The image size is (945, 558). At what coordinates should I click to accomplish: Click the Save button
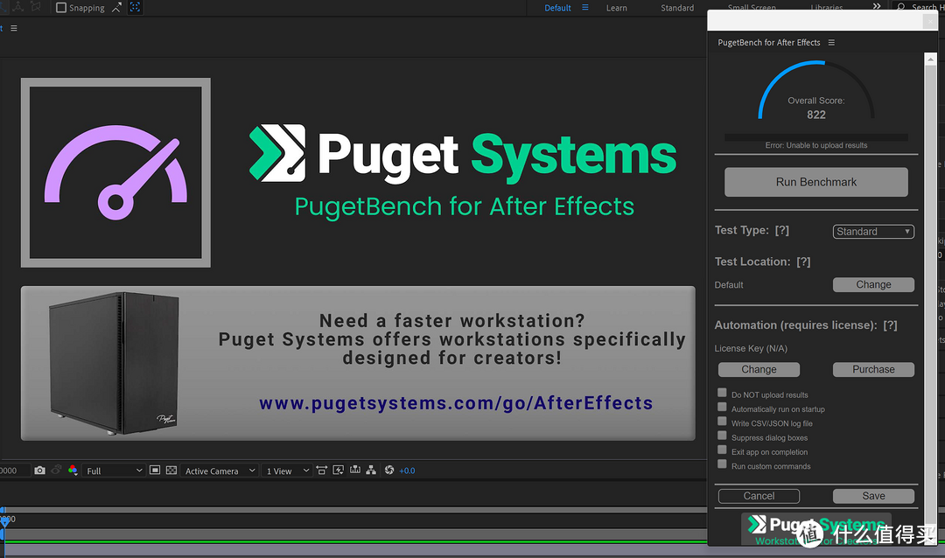pos(873,496)
